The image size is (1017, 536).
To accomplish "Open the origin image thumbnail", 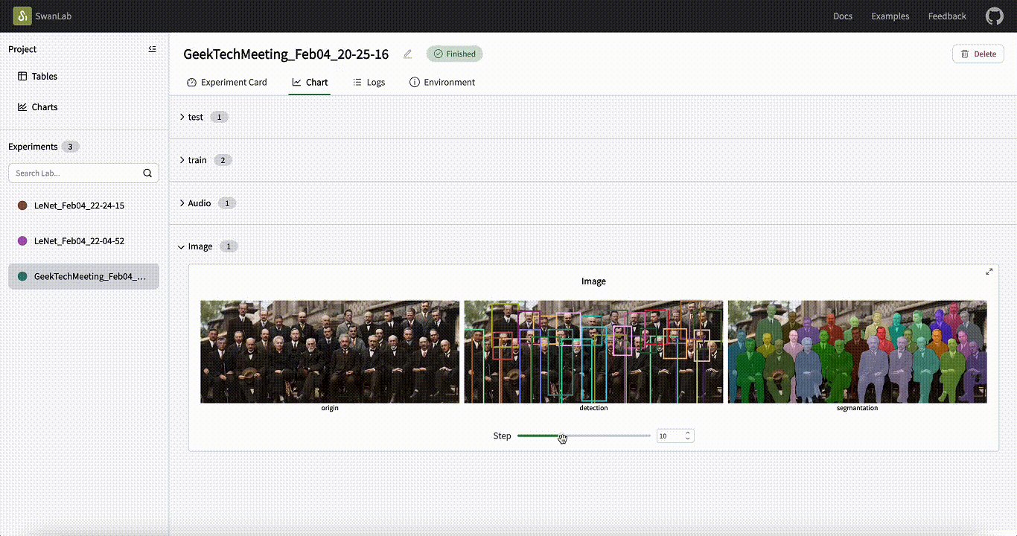I will tap(330, 351).
